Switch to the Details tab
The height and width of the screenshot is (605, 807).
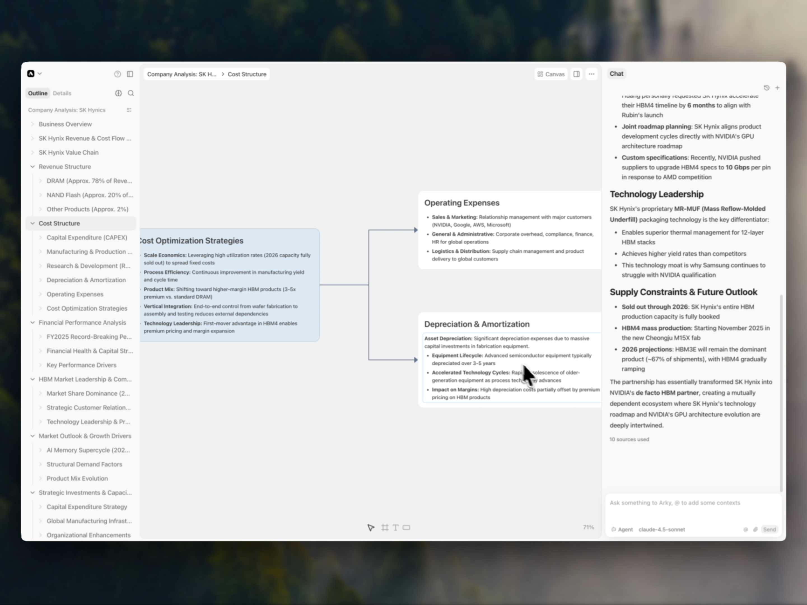point(62,94)
